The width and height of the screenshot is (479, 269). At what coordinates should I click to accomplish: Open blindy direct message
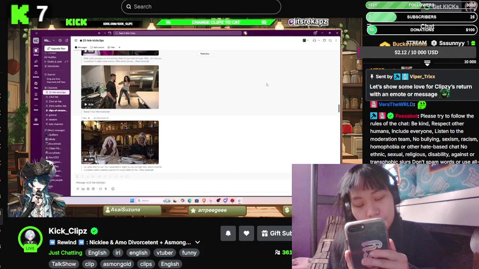pyautogui.click(x=51, y=139)
